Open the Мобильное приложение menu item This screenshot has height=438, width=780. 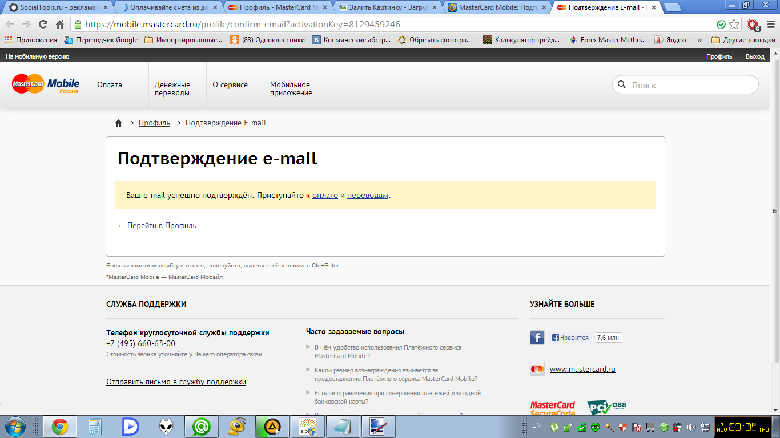coord(291,88)
